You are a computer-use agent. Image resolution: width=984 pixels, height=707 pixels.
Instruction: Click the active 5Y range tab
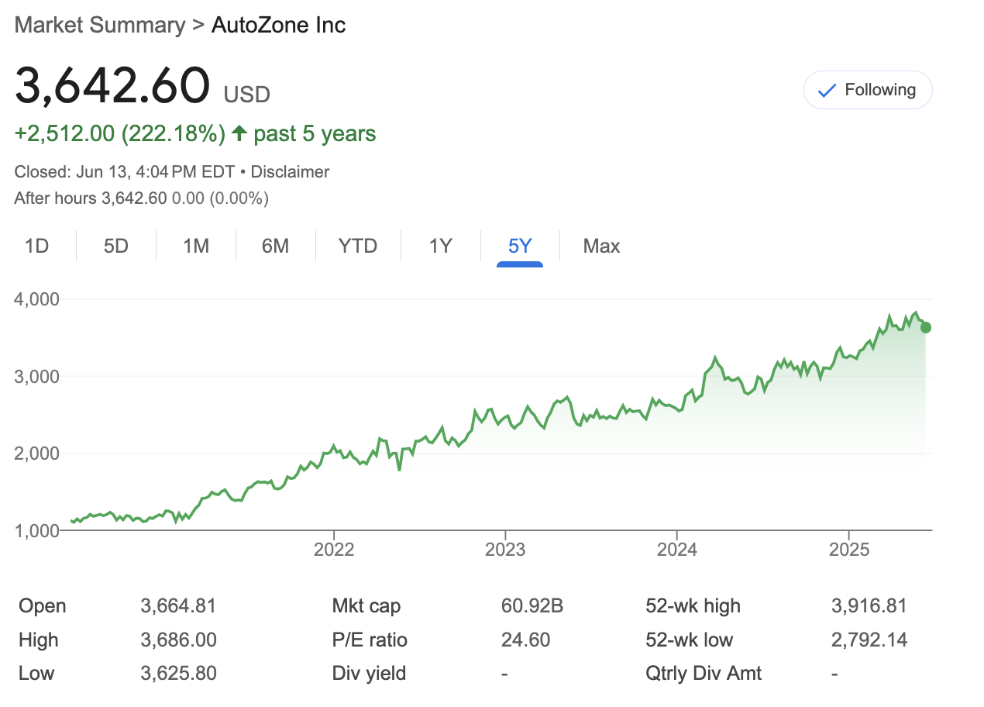519,247
